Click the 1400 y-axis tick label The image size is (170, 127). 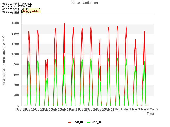click(15, 34)
